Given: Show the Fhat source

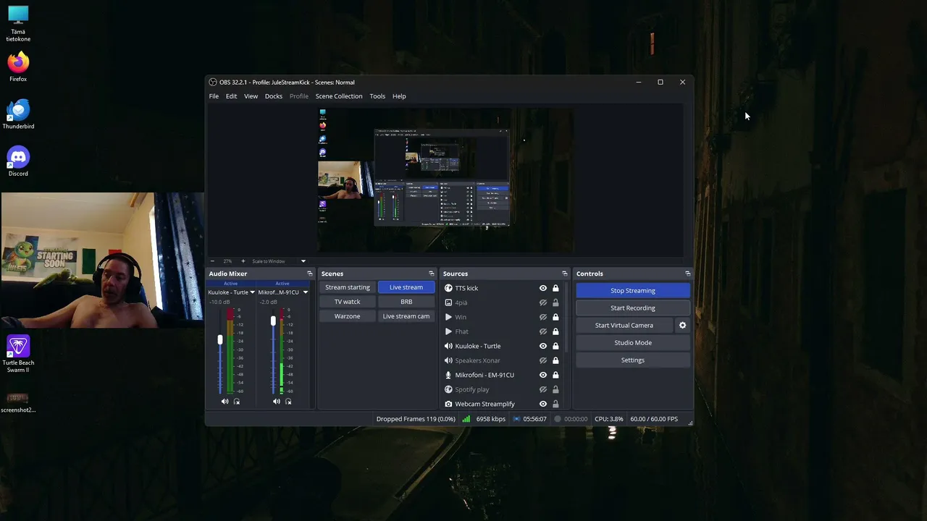Looking at the screenshot, I should [x=543, y=331].
